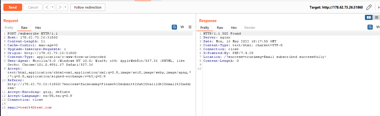Switch to stacked top-bottom layout
The width and height of the screenshot is (380, 116).
click(376, 17)
